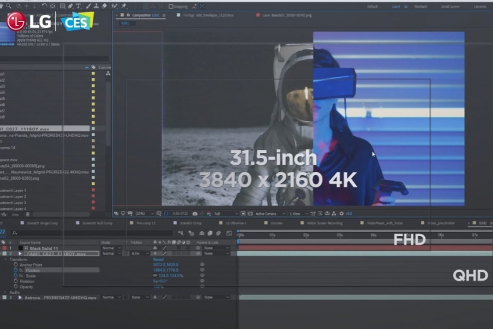Select the Roto Brush tool
The height and width of the screenshot is (329, 493).
[x=114, y=6]
